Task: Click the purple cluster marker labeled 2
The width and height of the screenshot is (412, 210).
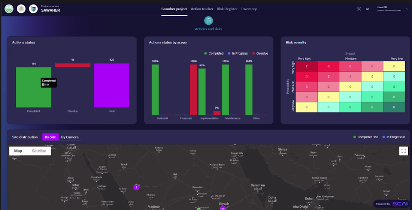Action: [136, 187]
